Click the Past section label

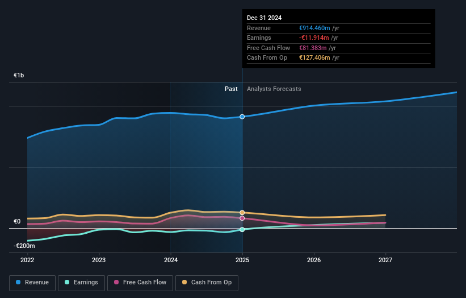pos(231,89)
